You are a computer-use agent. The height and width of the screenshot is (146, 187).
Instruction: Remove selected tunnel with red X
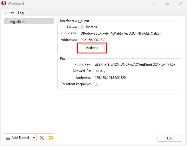[x=42, y=138]
